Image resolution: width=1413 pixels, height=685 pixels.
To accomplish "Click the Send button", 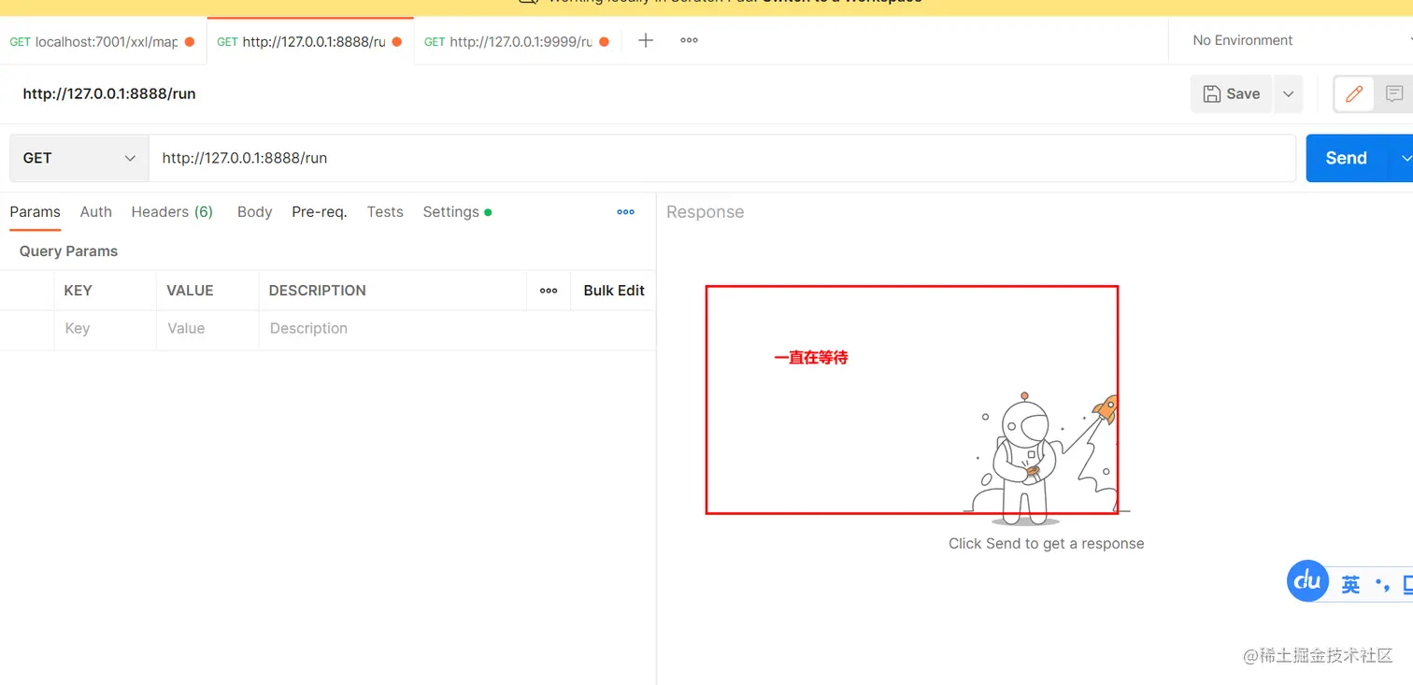I will (1346, 158).
